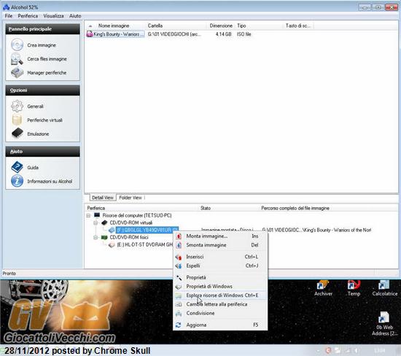Click the virtual drive F: icon
401x356 pixels.
[112, 230]
